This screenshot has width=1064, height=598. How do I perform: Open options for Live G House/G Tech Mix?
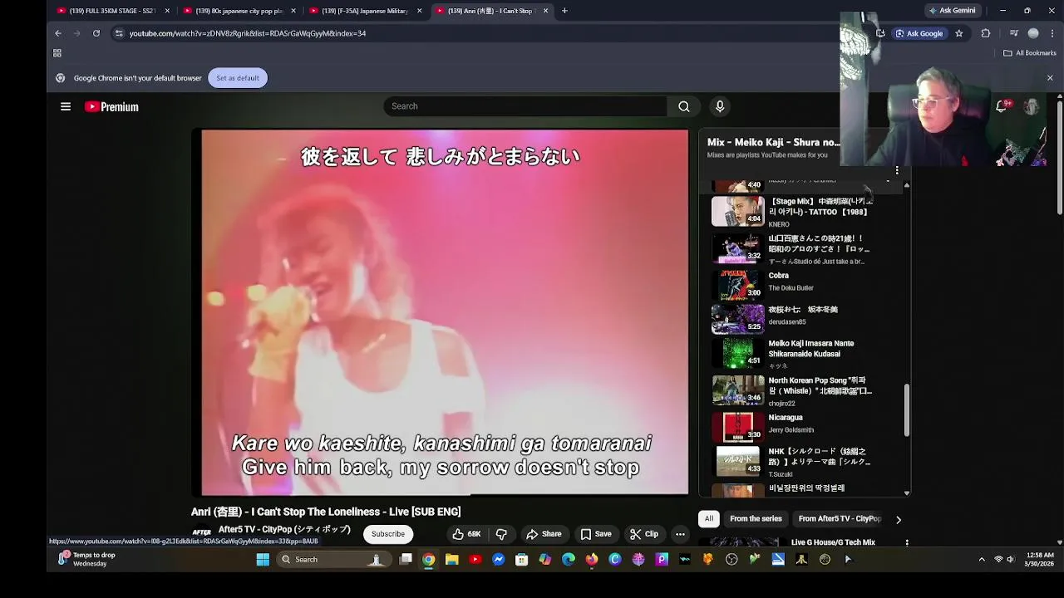[x=907, y=542]
